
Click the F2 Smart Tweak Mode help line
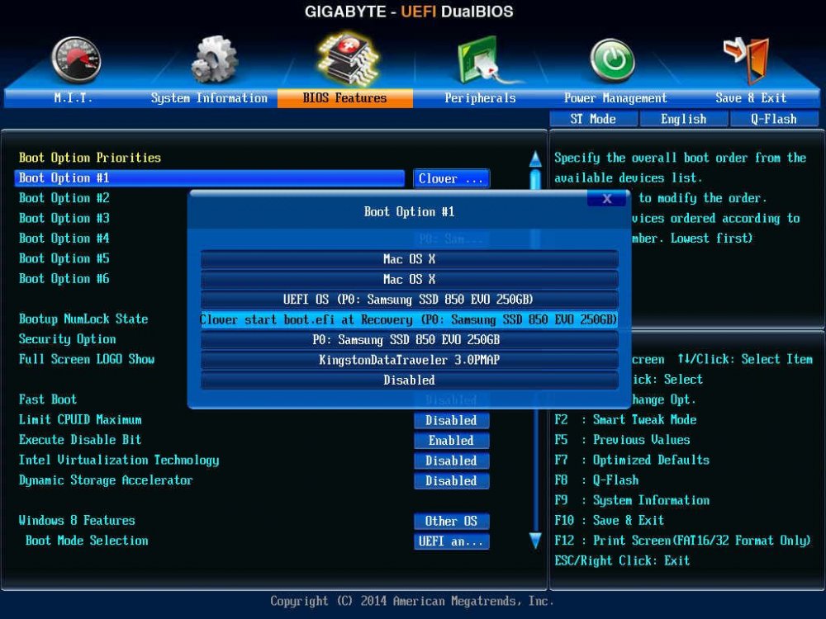click(x=626, y=419)
